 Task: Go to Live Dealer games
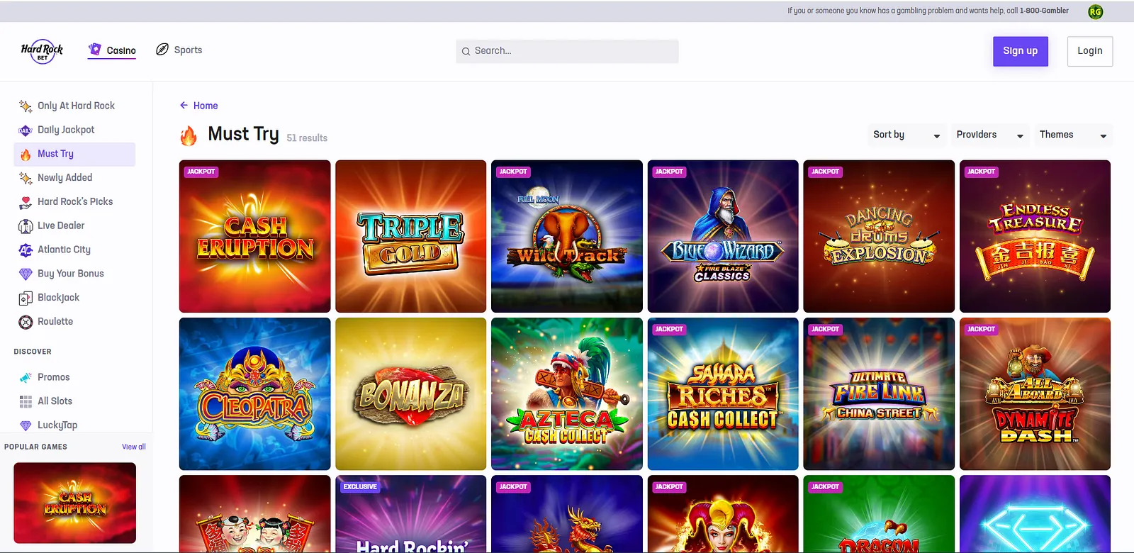click(x=61, y=225)
